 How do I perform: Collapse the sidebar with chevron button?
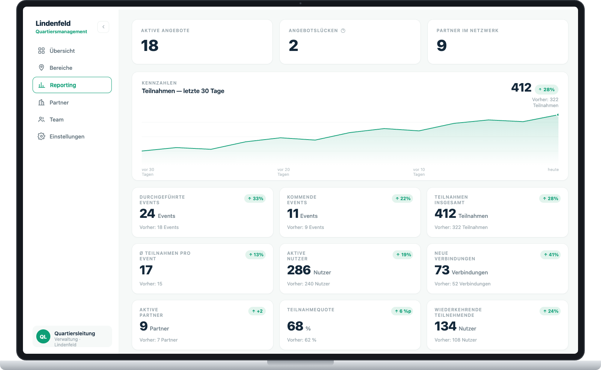click(x=103, y=27)
